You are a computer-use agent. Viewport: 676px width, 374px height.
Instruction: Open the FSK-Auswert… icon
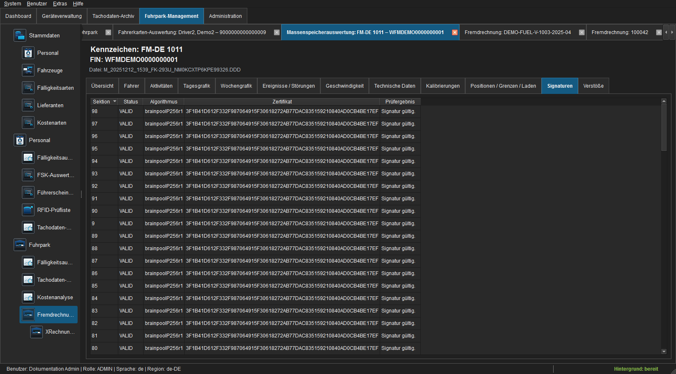28,175
